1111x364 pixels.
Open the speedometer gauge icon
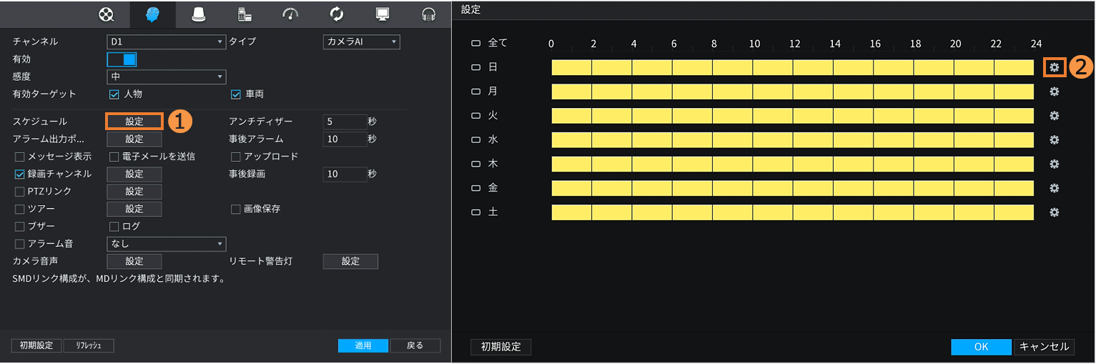[x=290, y=14]
